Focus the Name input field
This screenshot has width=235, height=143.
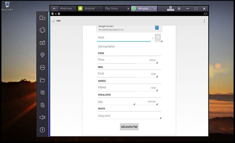pyautogui.click(x=124, y=38)
